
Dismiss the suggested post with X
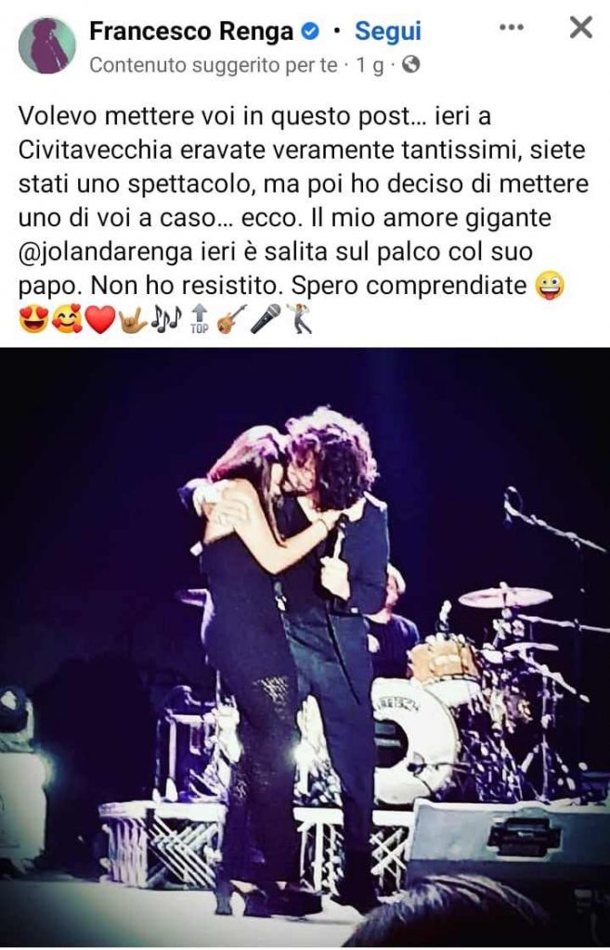pyautogui.click(x=581, y=27)
